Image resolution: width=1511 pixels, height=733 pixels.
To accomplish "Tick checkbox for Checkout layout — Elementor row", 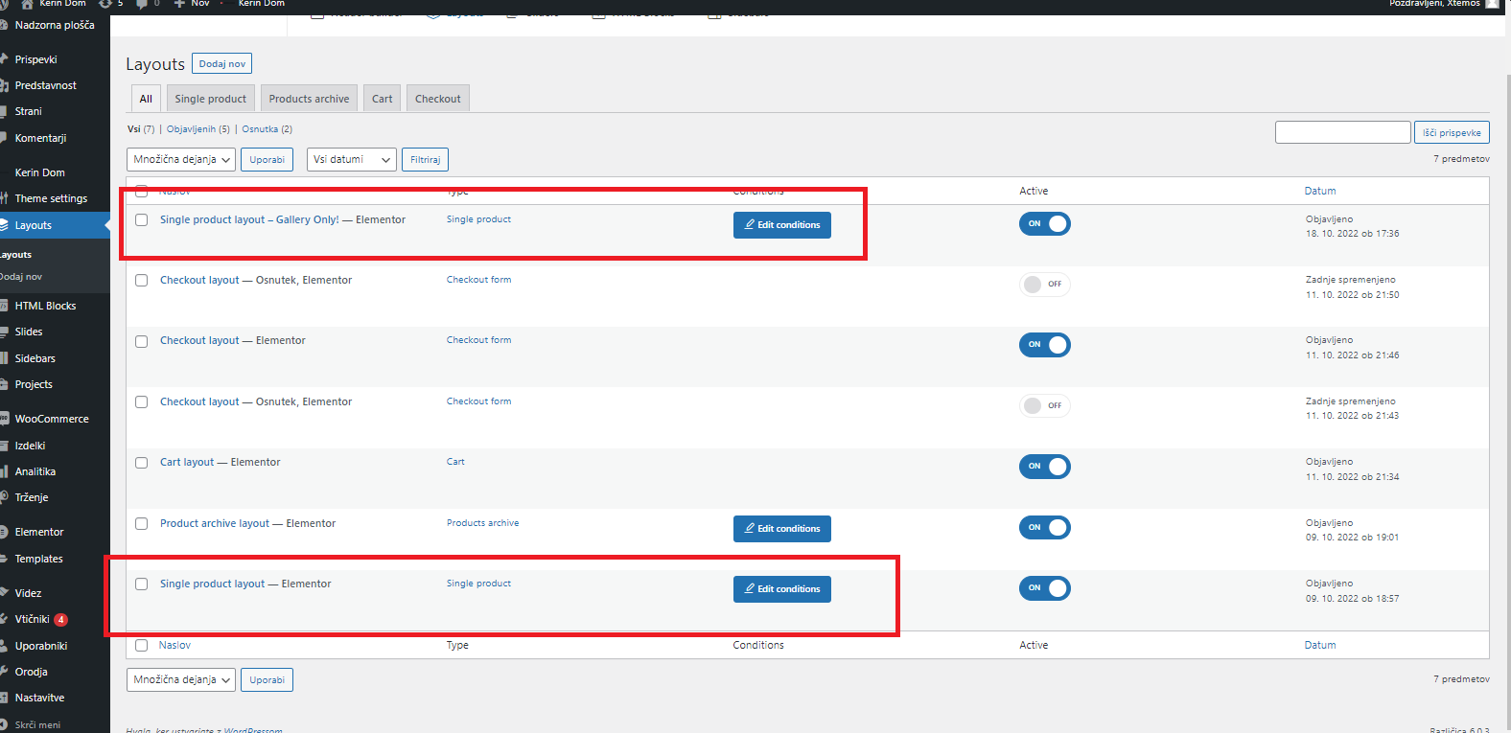I will click(141, 341).
